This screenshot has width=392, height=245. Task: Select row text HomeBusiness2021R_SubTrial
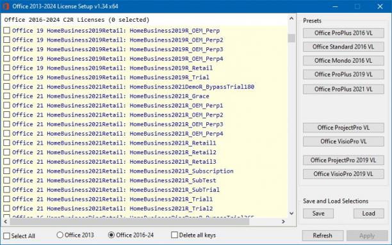click(174, 190)
